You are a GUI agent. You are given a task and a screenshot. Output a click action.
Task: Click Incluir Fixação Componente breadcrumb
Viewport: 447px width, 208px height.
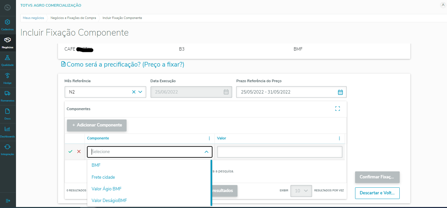coord(122,18)
